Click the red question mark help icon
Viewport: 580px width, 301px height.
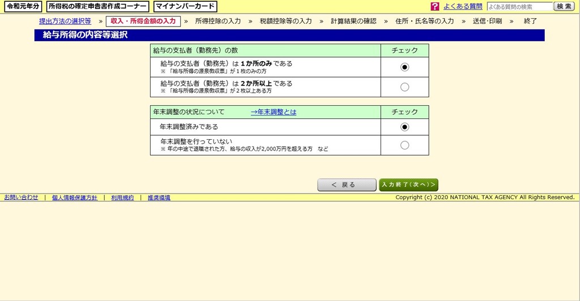(434, 6)
